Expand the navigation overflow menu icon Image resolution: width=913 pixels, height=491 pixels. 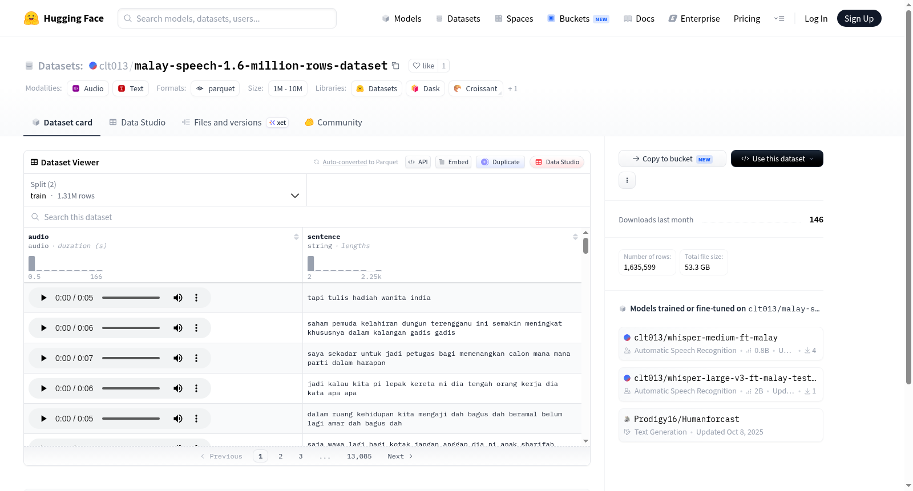[x=779, y=19]
